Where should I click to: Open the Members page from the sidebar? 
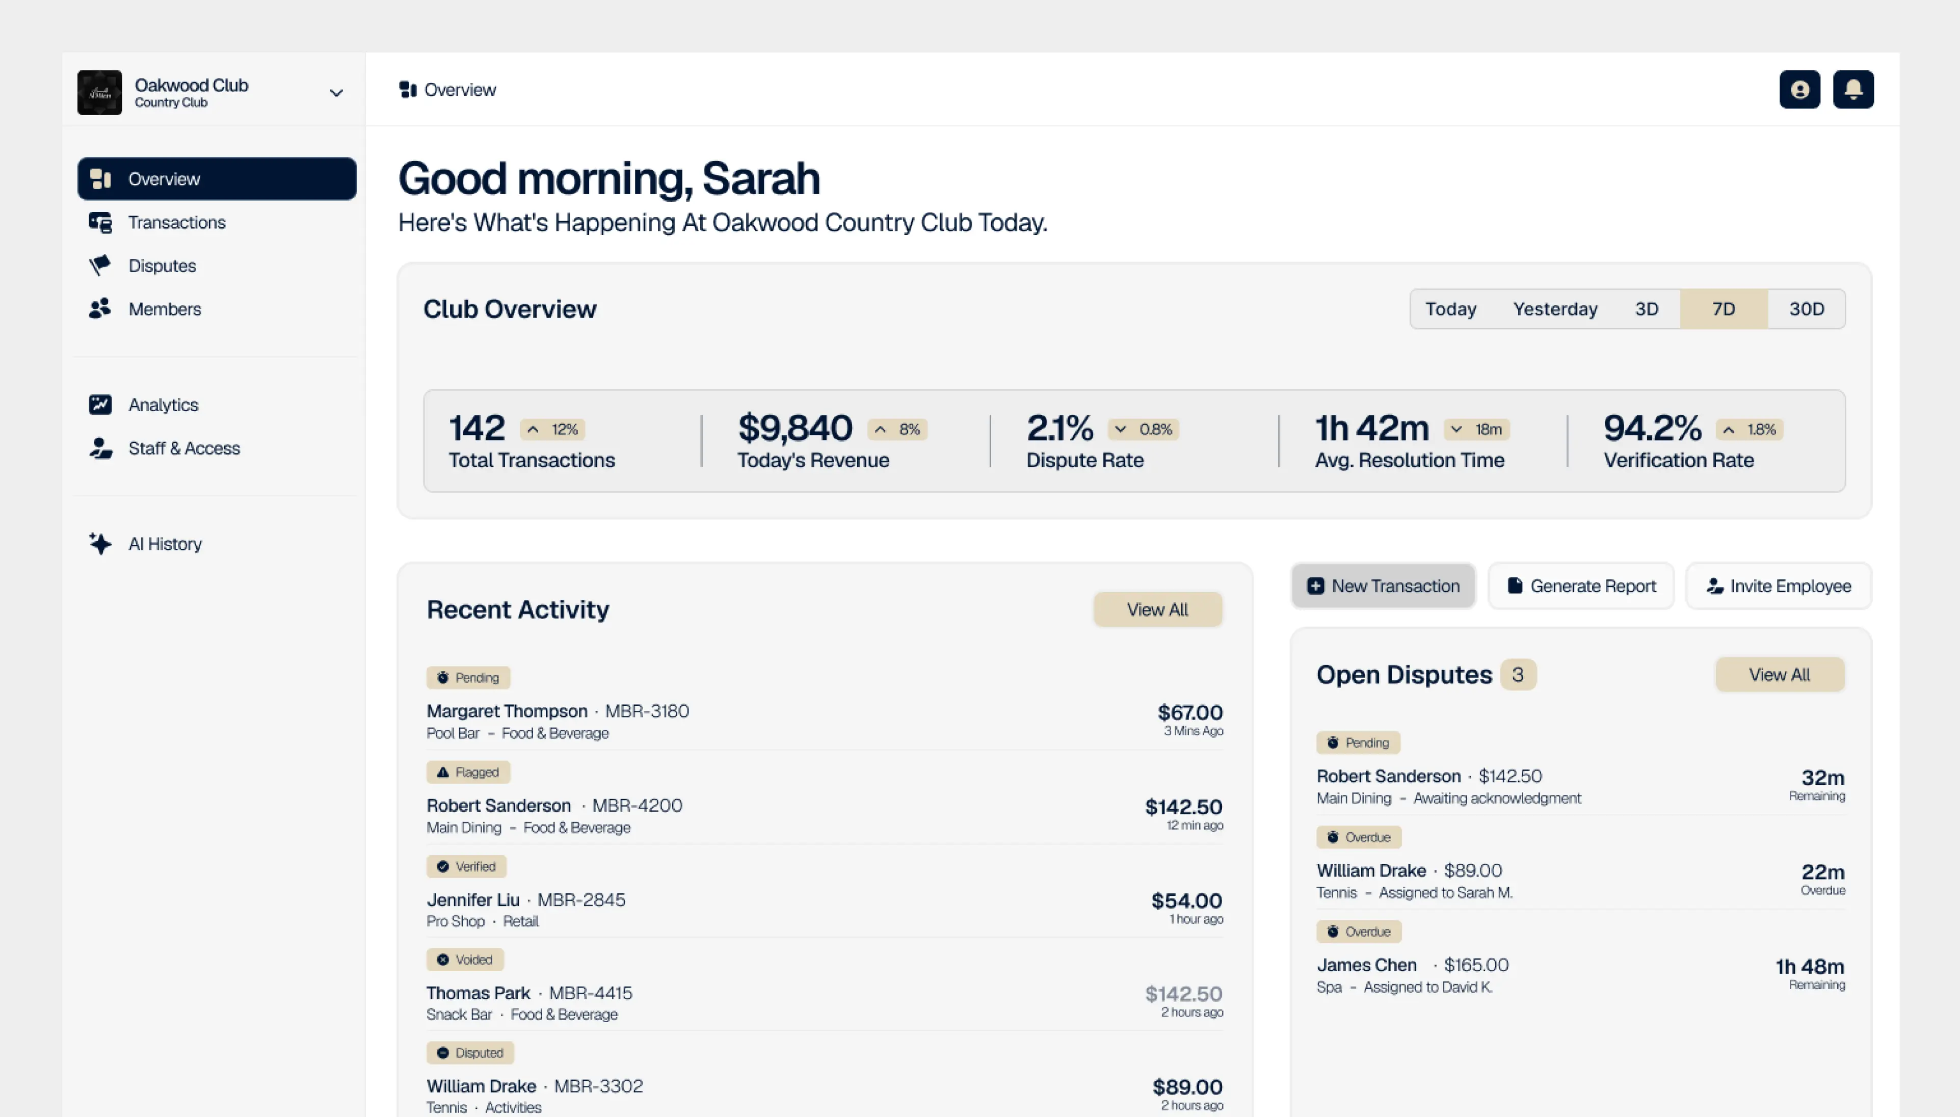click(x=165, y=308)
